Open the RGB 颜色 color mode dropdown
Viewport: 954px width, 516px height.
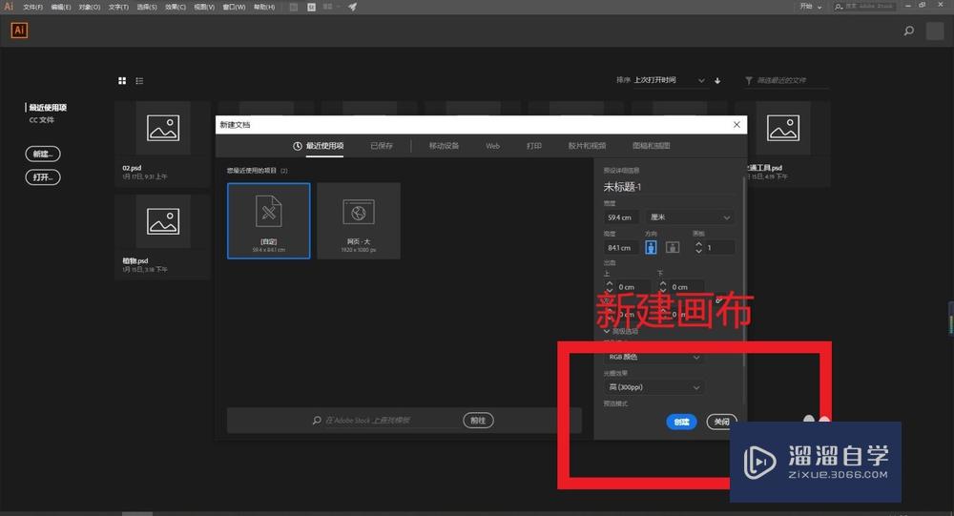[x=654, y=357]
